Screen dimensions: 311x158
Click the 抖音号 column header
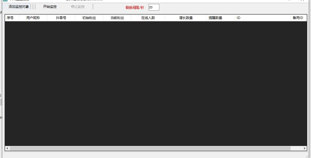click(61, 18)
